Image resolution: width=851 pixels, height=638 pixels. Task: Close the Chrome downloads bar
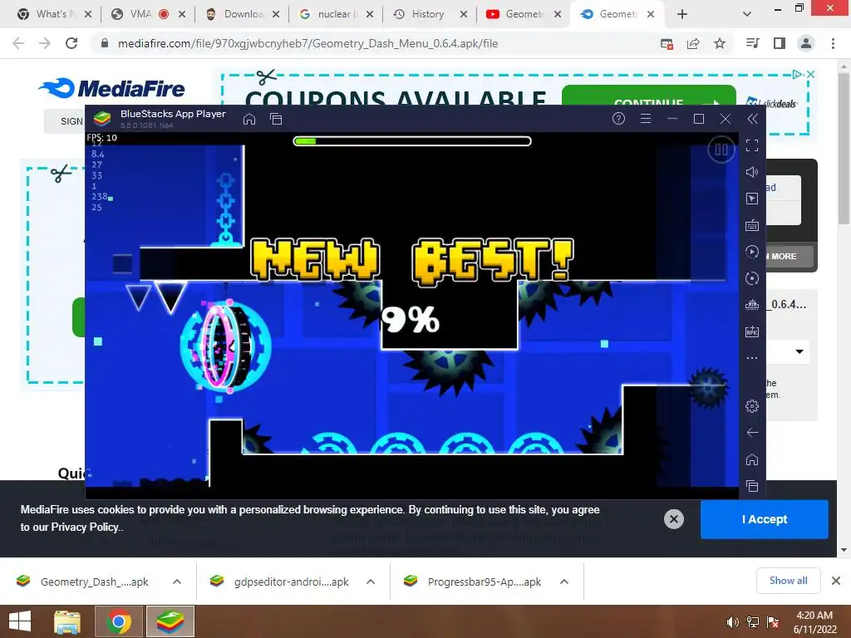[x=836, y=581]
